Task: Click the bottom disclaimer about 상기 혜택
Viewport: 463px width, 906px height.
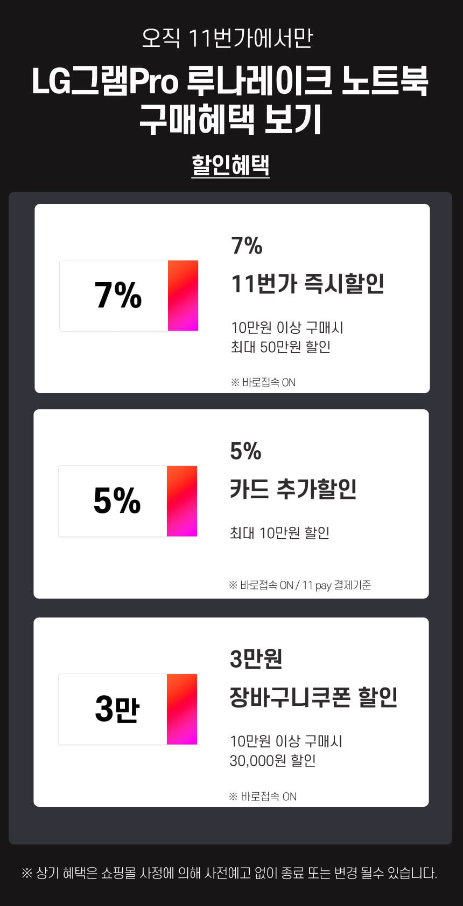Action: pos(229,873)
